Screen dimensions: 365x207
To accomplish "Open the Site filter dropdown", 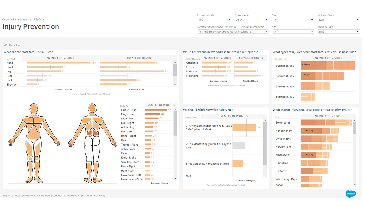I will click(293, 20).
